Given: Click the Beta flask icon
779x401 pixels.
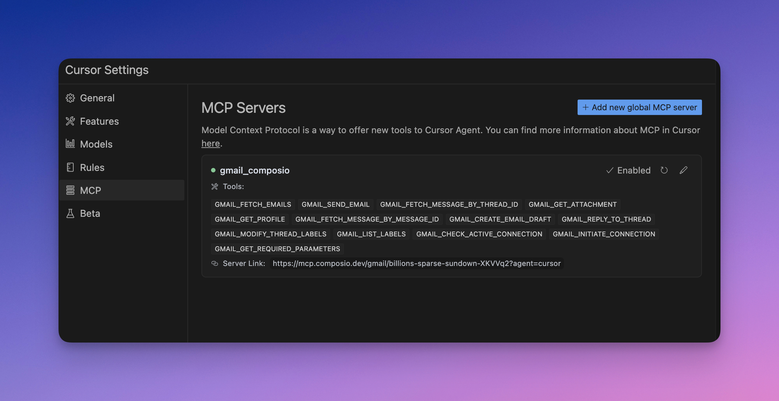Looking at the screenshot, I should (x=70, y=213).
